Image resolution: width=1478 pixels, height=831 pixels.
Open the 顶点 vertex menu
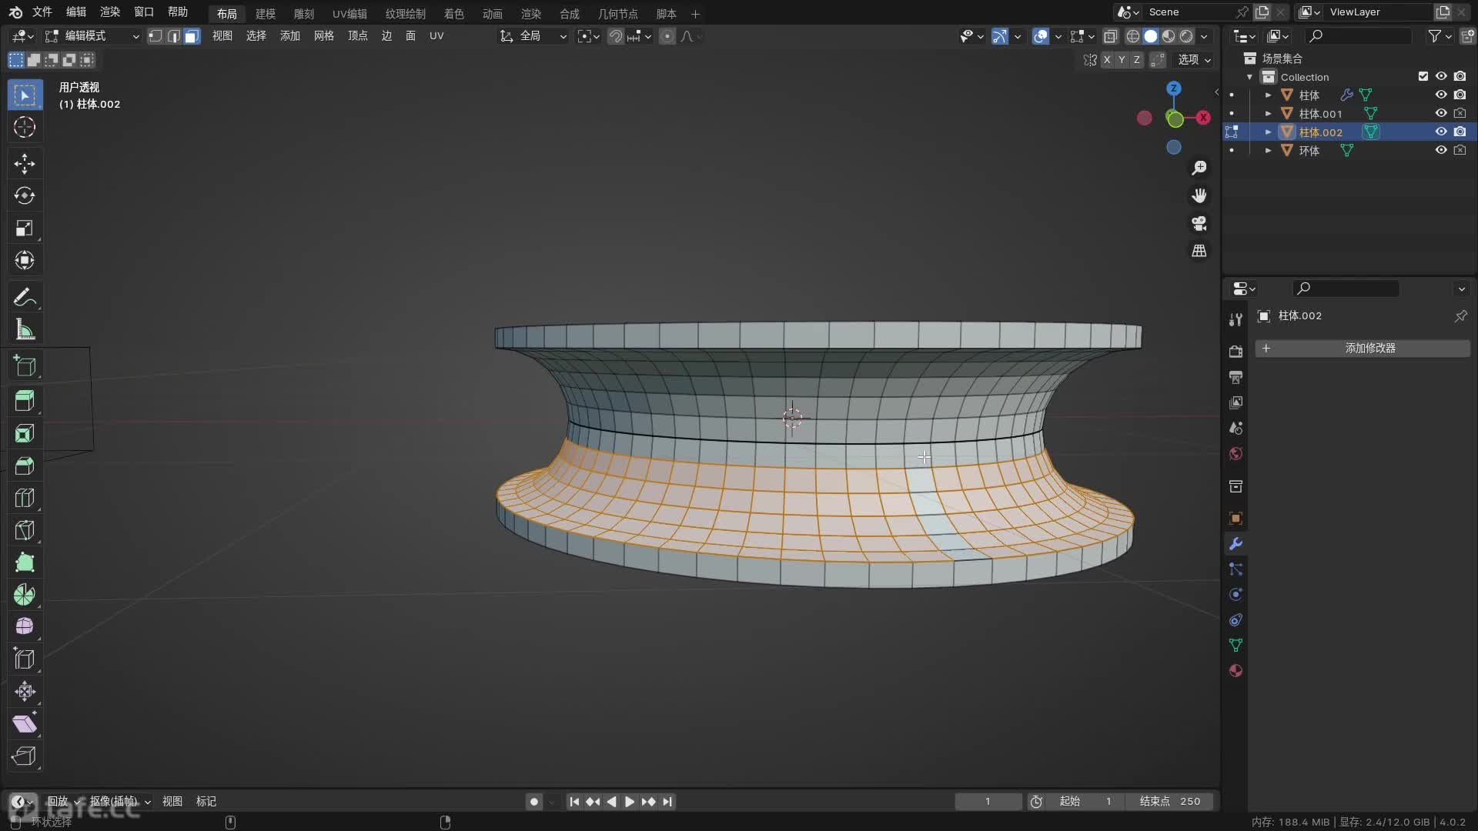pos(357,36)
